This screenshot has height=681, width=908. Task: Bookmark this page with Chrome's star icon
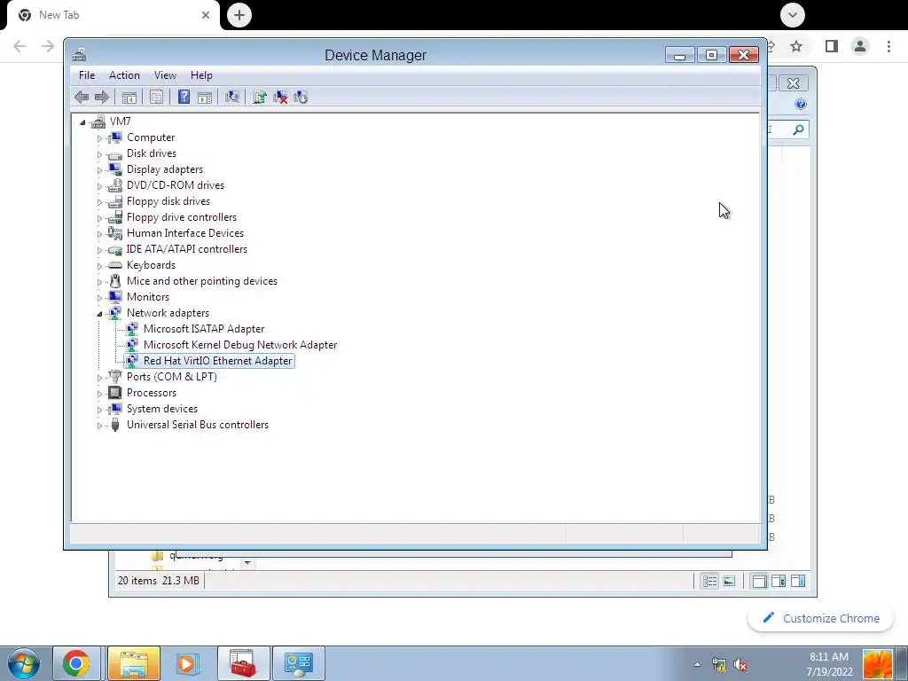pyautogui.click(x=796, y=46)
